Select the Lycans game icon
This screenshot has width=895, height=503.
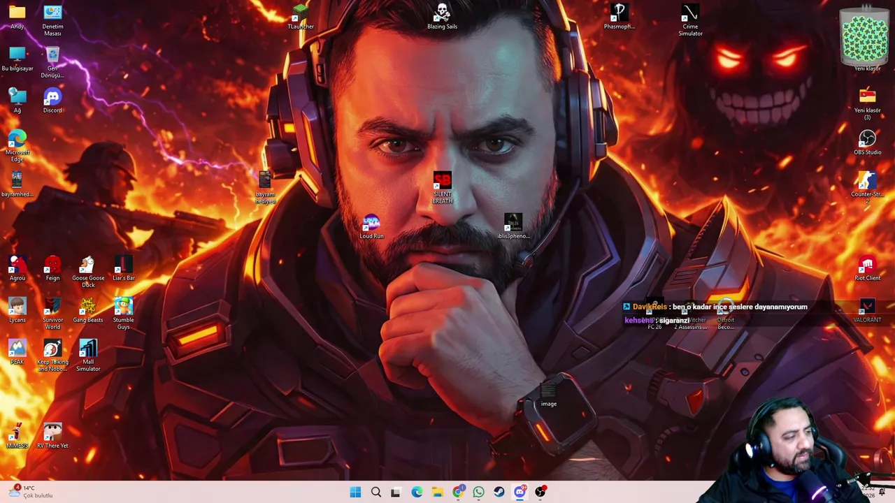click(17, 311)
